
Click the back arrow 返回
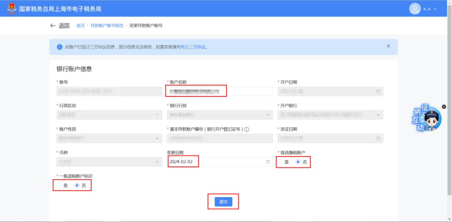[60, 26]
